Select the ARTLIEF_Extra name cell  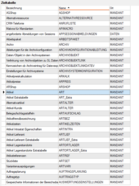pos(84,140)
